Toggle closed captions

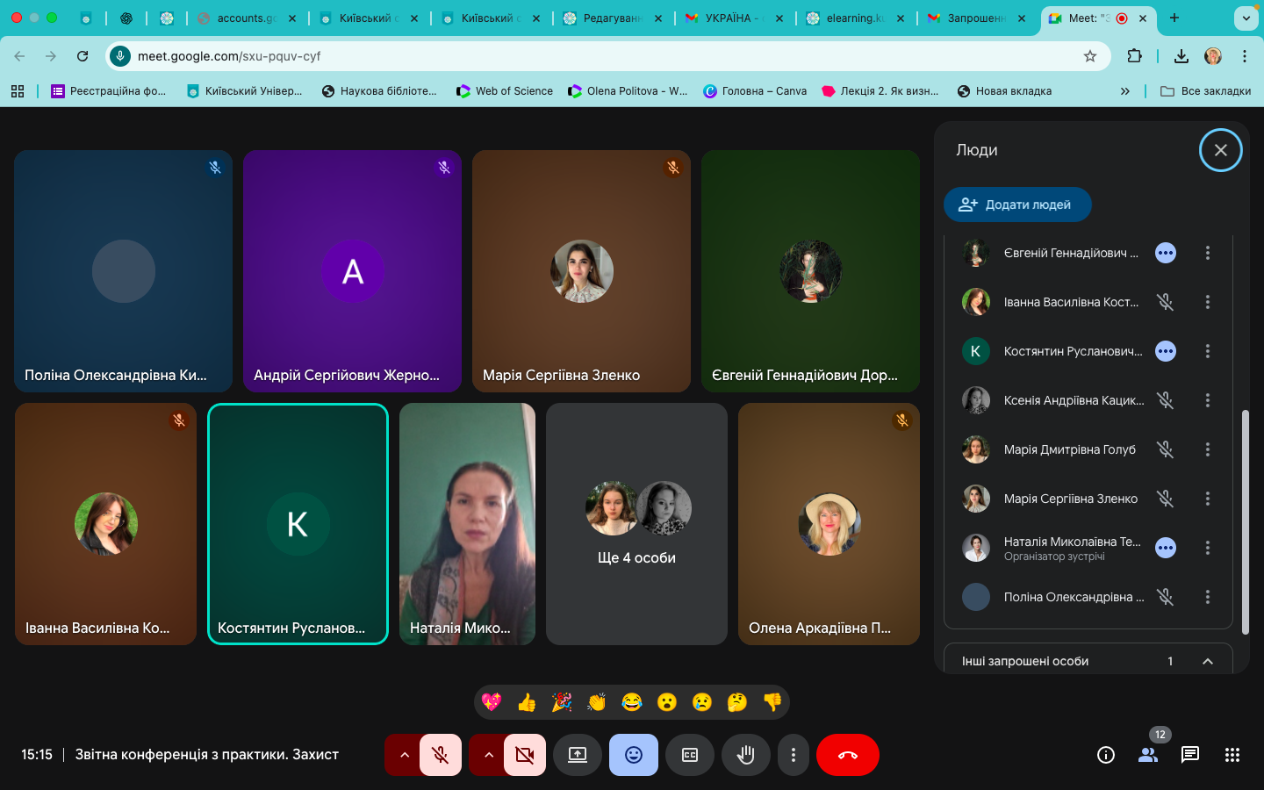click(x=690, y=755)
